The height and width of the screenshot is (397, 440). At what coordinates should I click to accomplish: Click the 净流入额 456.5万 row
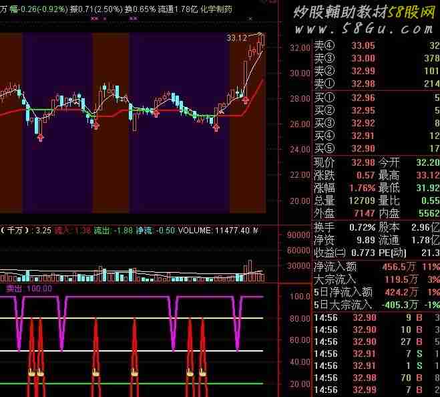coord(377,267)
